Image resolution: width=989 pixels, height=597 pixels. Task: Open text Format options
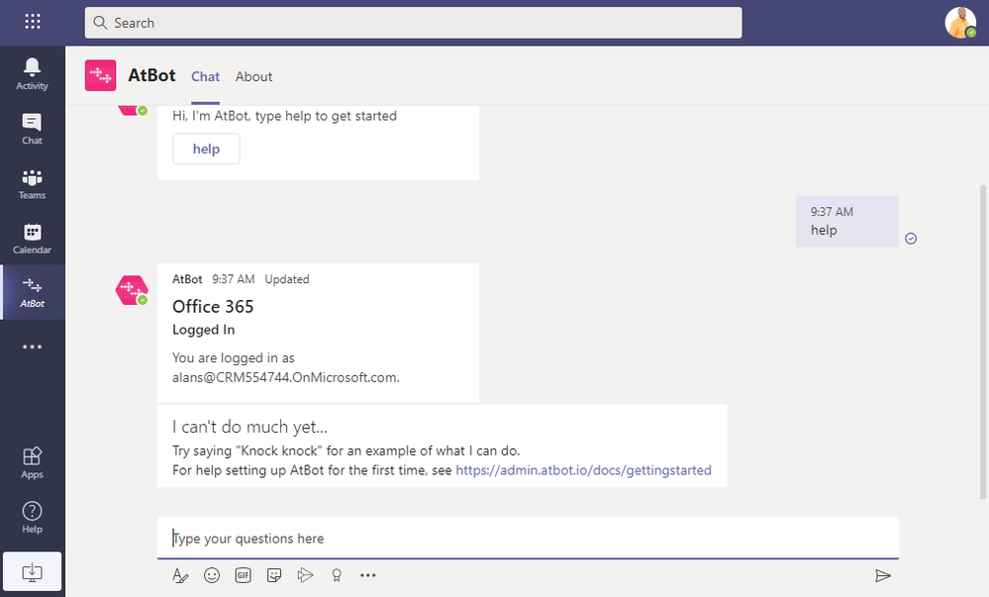point(180,575)
